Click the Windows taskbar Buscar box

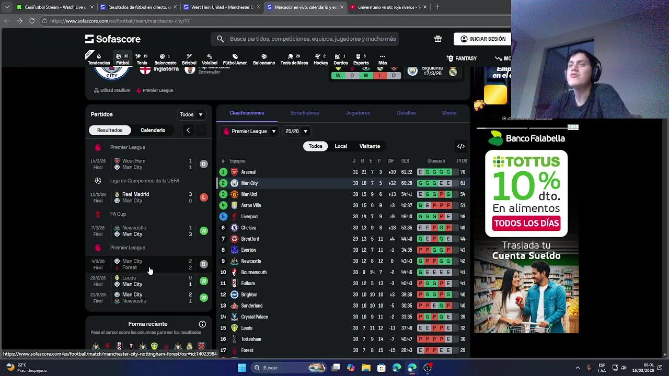(x=288, y=368)
